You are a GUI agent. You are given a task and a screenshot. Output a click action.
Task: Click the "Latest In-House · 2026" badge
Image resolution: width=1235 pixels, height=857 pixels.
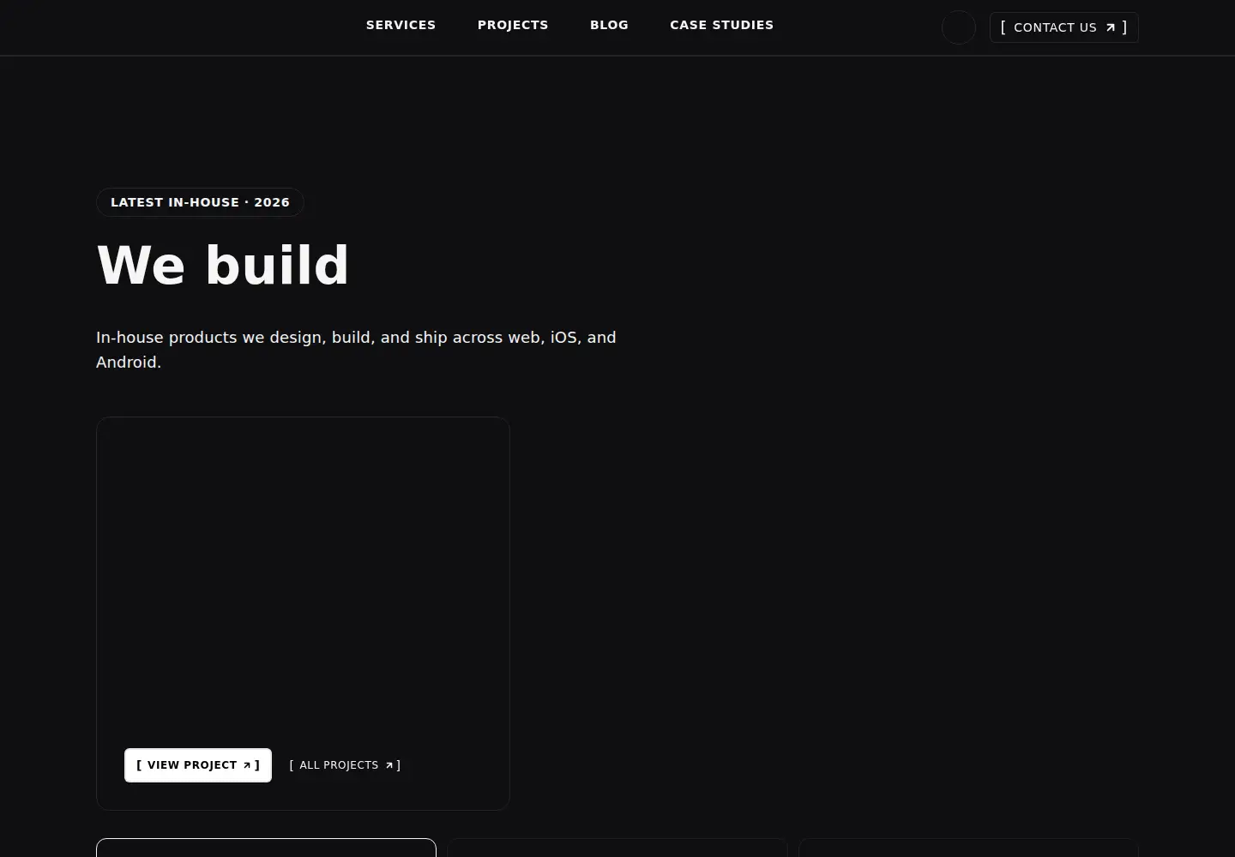[200, 202]
